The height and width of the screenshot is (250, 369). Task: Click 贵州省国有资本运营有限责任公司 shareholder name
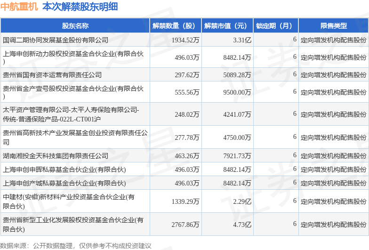coord(52,75)
